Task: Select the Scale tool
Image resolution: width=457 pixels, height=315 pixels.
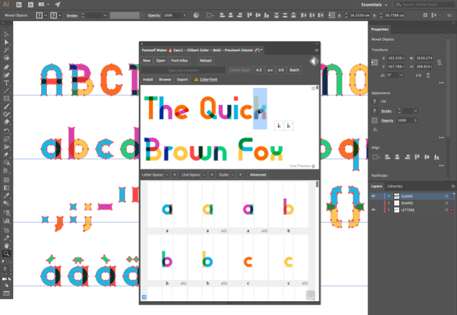Action: pos(6,139)
